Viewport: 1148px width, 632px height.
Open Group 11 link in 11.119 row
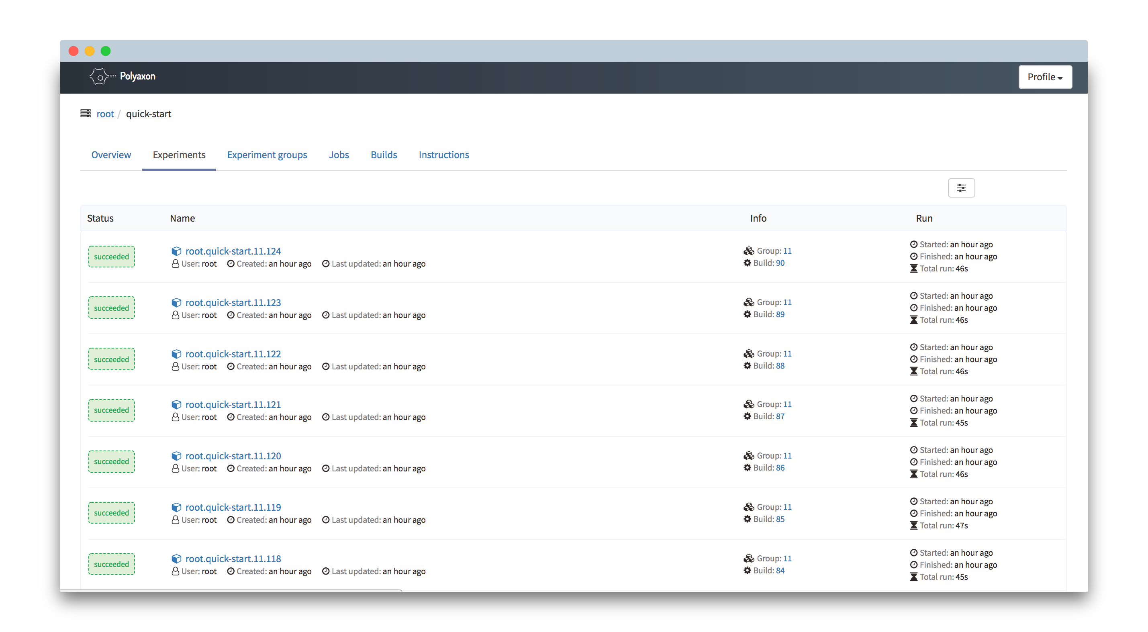click(x=787, y=507)
